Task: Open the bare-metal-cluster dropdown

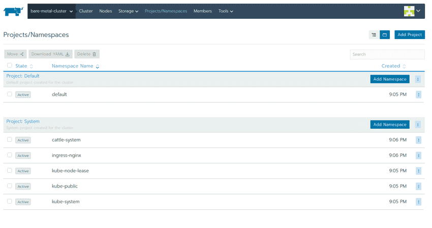Action: pyautogui.click(x=51, y=11)
